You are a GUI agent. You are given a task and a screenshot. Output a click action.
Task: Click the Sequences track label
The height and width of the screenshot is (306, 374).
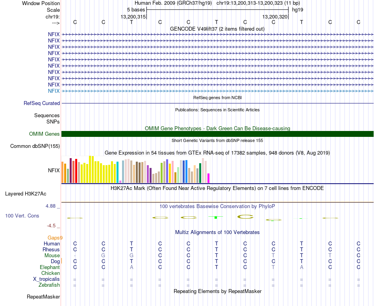47,115
